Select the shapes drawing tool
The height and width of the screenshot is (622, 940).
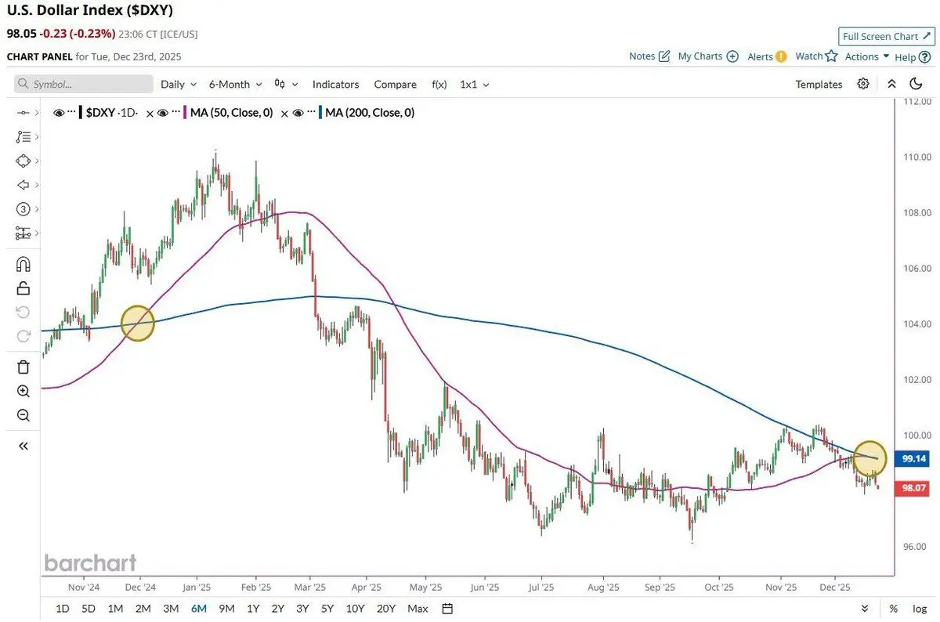23,161
